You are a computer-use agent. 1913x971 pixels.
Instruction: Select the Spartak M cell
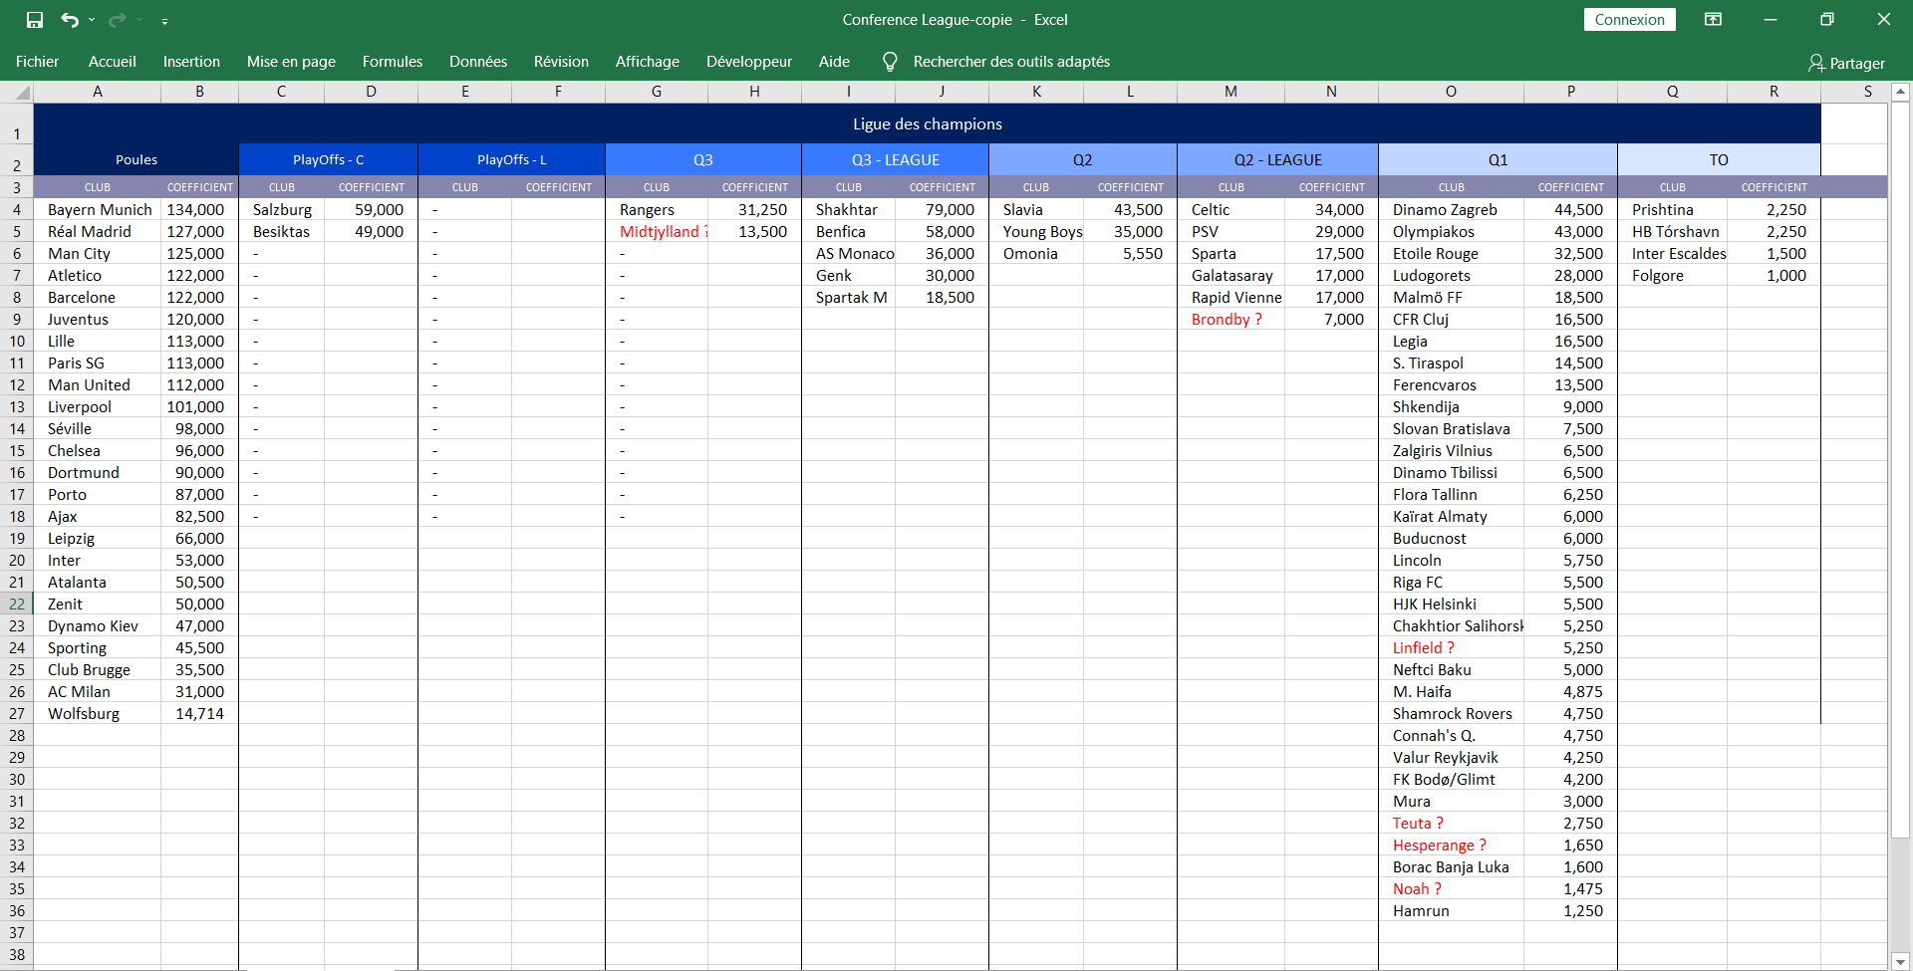(x=849, y=298)
